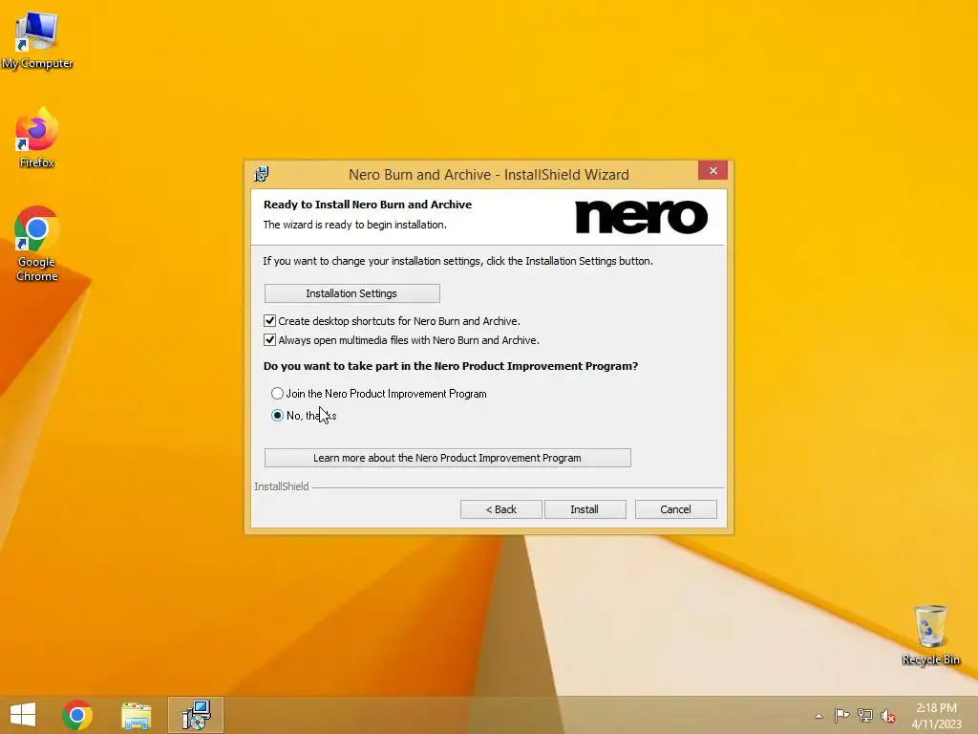
Task: Click the installer icon in the title bar
Action: pos(262,174)
